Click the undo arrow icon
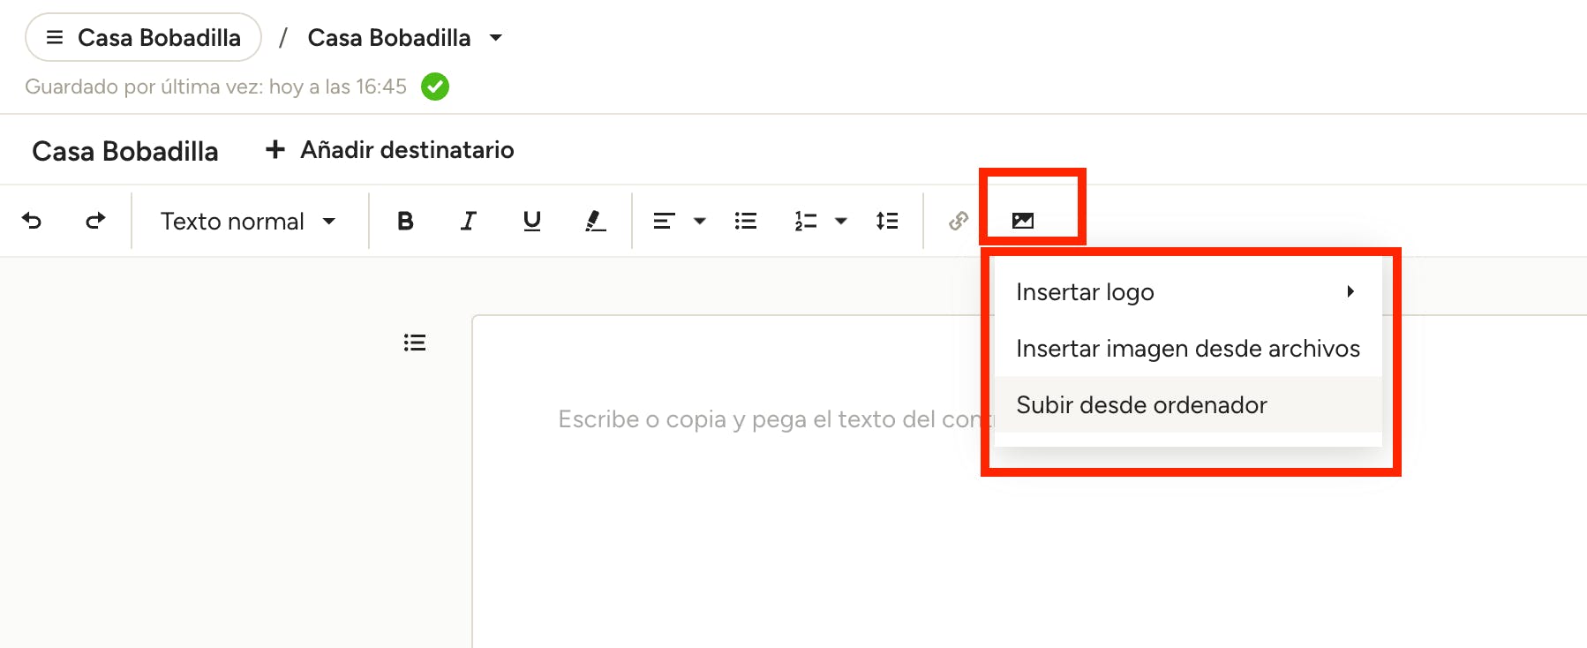This screenshot has width=1587, height=648. (x=32, y=221)
